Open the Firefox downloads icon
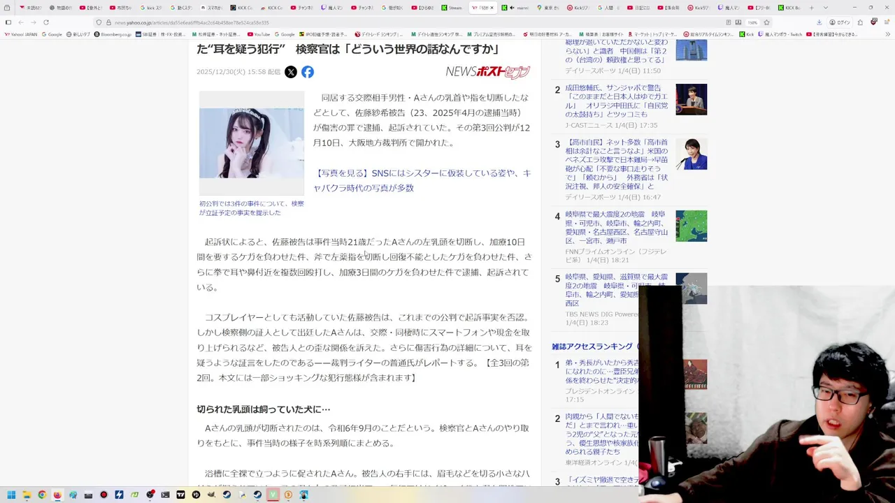Image resolution: width=895 pixels, height=503 pixels. 819,22
